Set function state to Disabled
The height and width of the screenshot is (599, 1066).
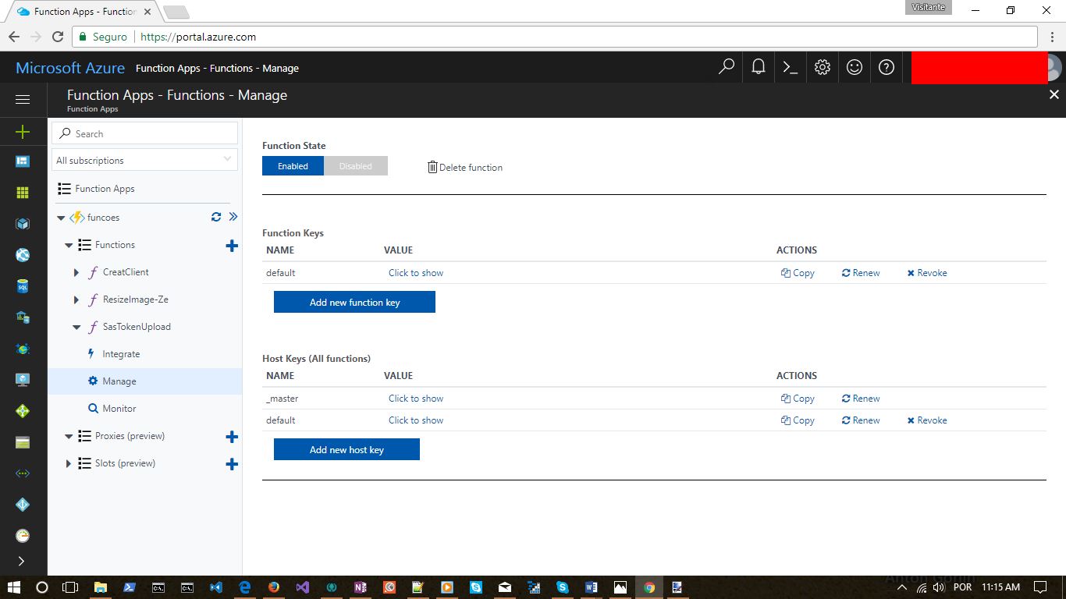click(x=356, y=166)
